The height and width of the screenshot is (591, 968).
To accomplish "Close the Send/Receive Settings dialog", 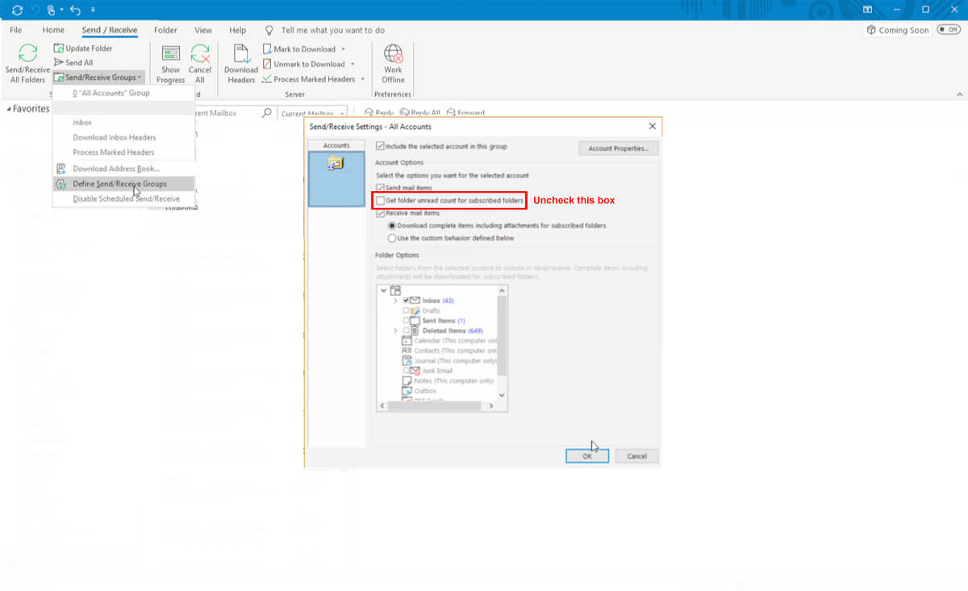I will [652, 127].
